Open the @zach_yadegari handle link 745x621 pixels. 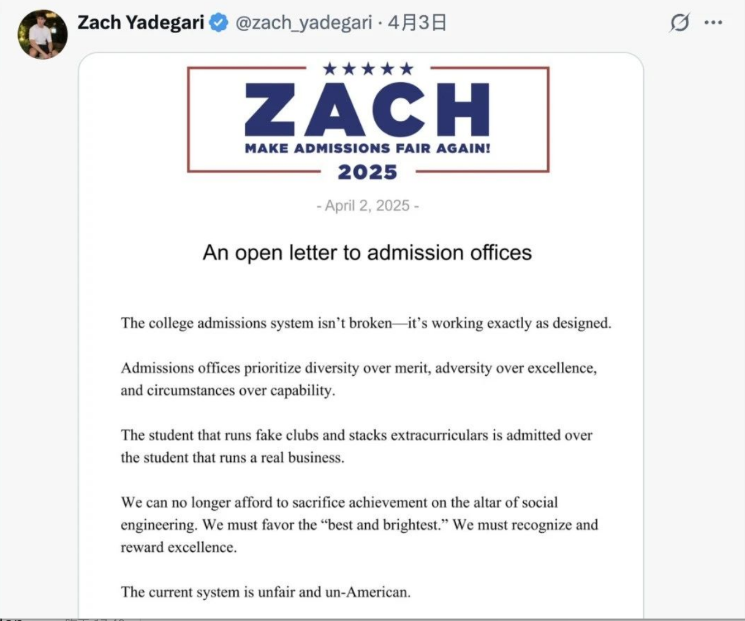coord(303,23)
